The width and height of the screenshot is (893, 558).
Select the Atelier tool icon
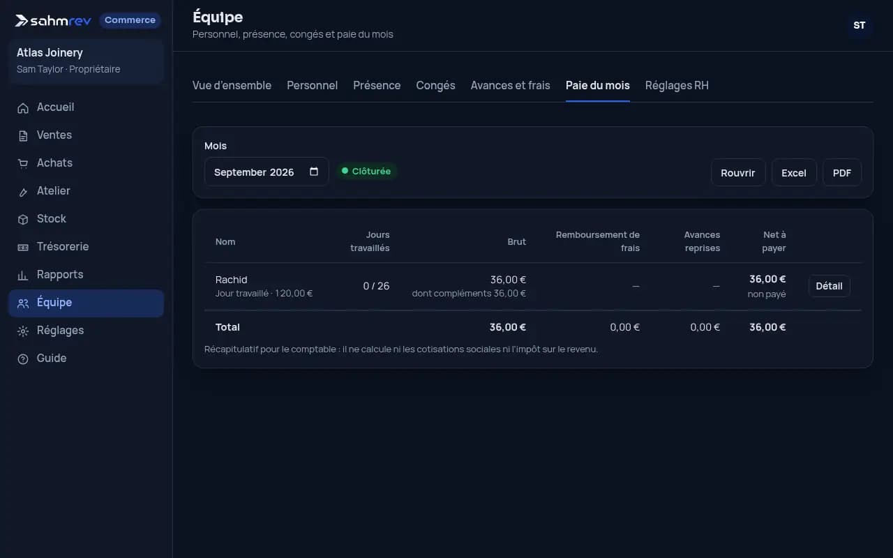(23, 192)
